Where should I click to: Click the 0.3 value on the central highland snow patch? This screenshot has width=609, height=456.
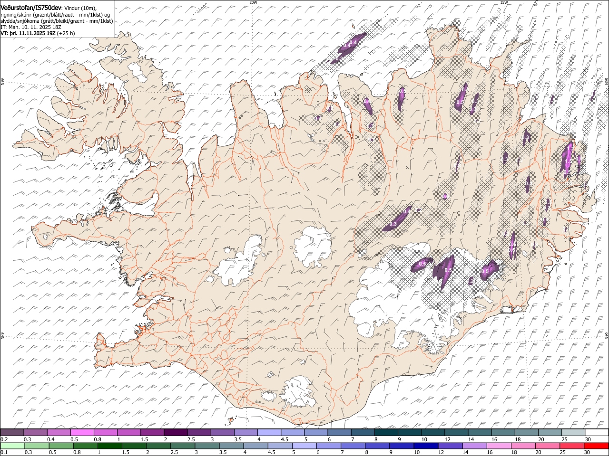393,224
